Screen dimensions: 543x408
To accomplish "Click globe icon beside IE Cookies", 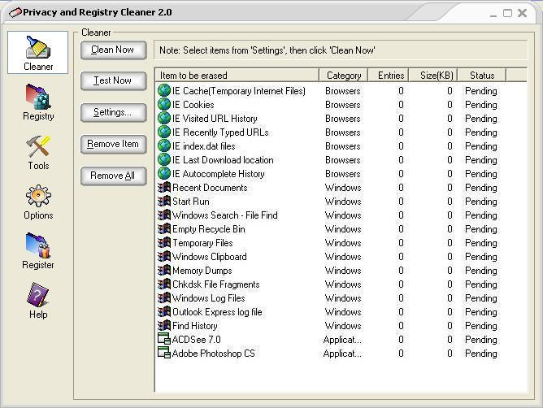I will tap(164, 104).
